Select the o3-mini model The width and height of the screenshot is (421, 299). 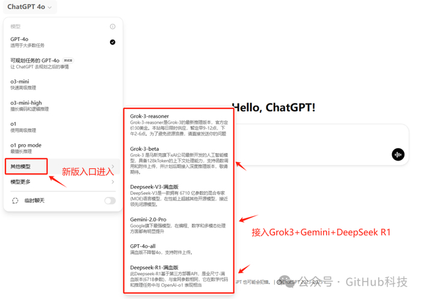pos(63,84)
